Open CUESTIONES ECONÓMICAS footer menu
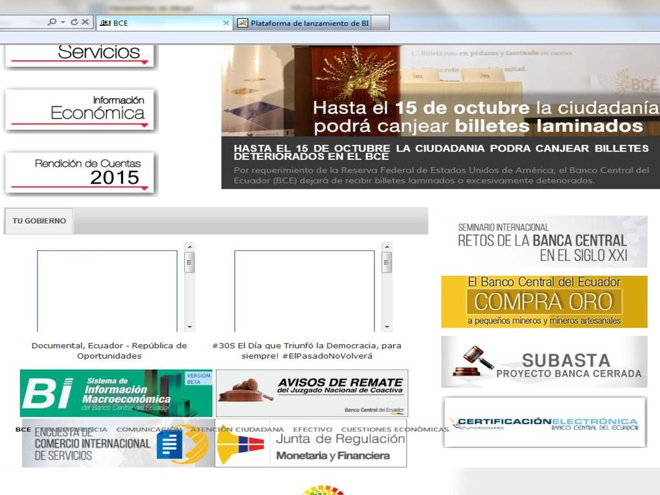 pos(395,429)
